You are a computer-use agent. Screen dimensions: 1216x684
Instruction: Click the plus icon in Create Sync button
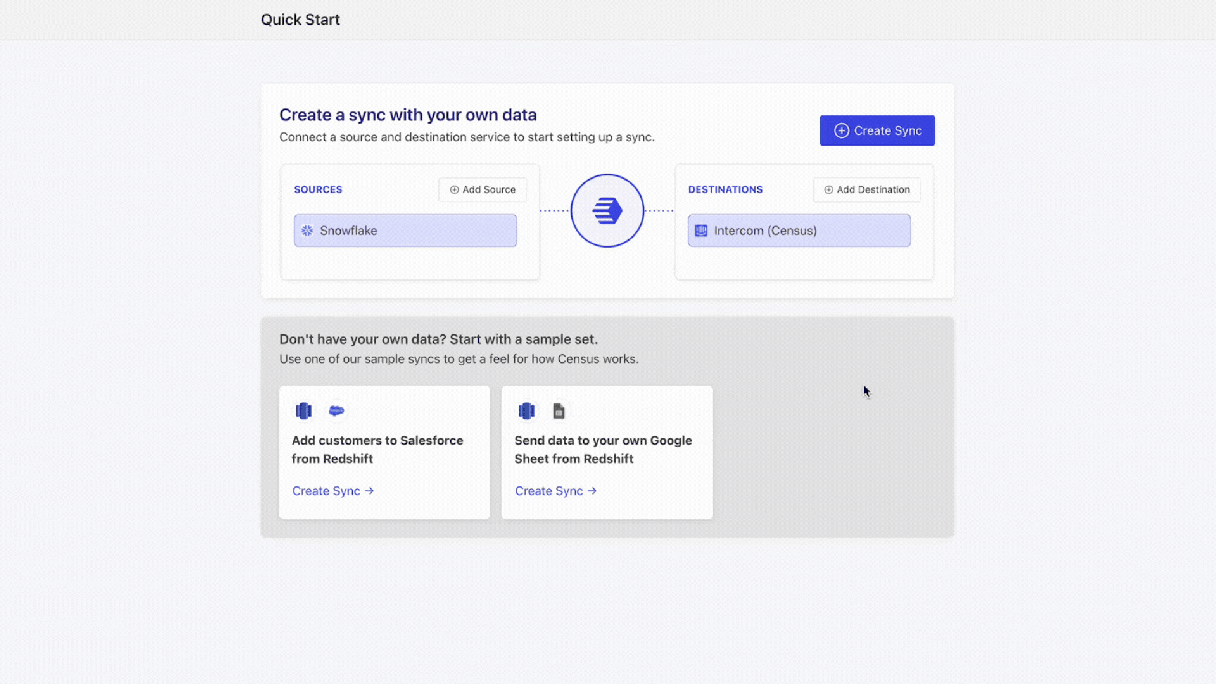click(x=841, y=130)
